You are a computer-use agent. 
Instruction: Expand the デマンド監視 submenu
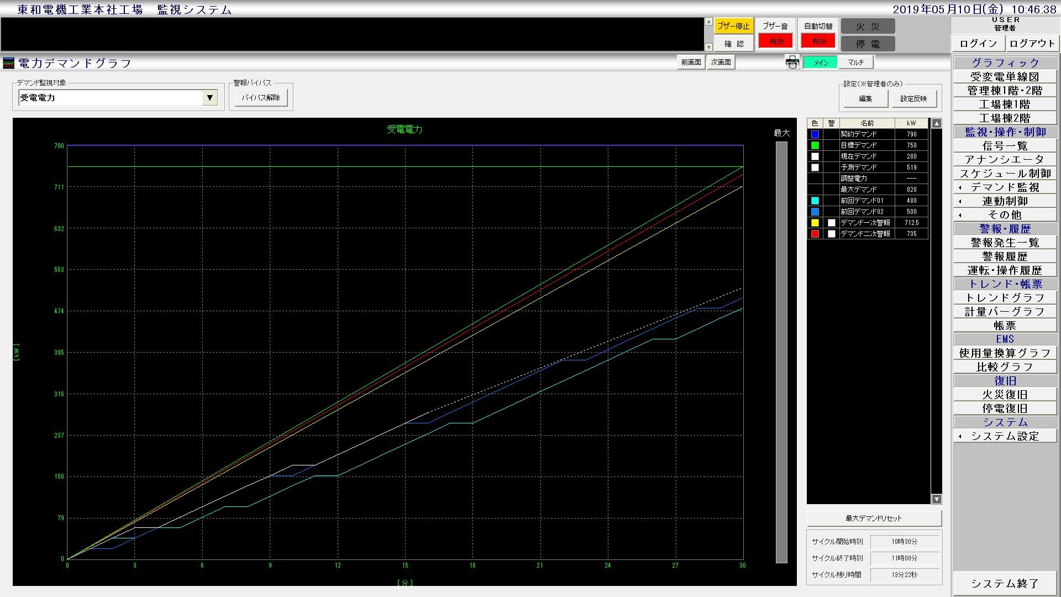1005,187
